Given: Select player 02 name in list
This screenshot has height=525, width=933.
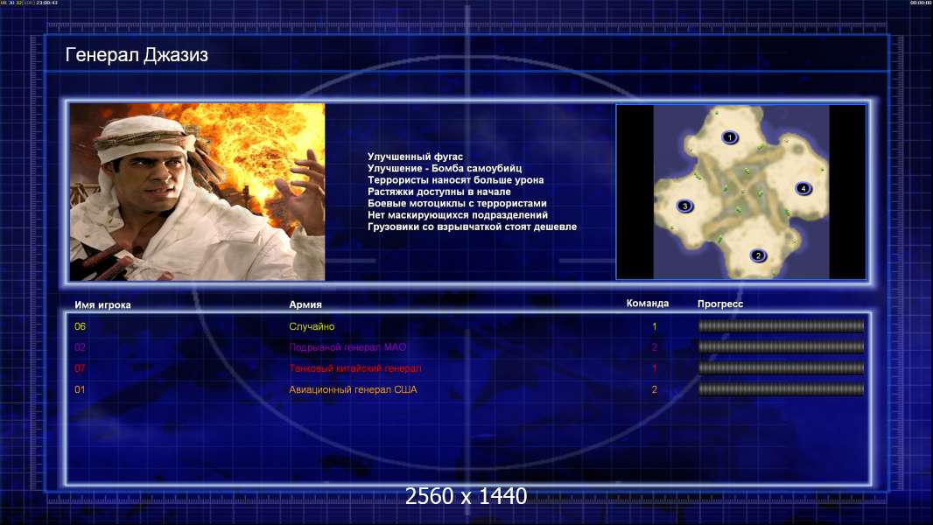Looking at the screenshot, I should [81, 347].
